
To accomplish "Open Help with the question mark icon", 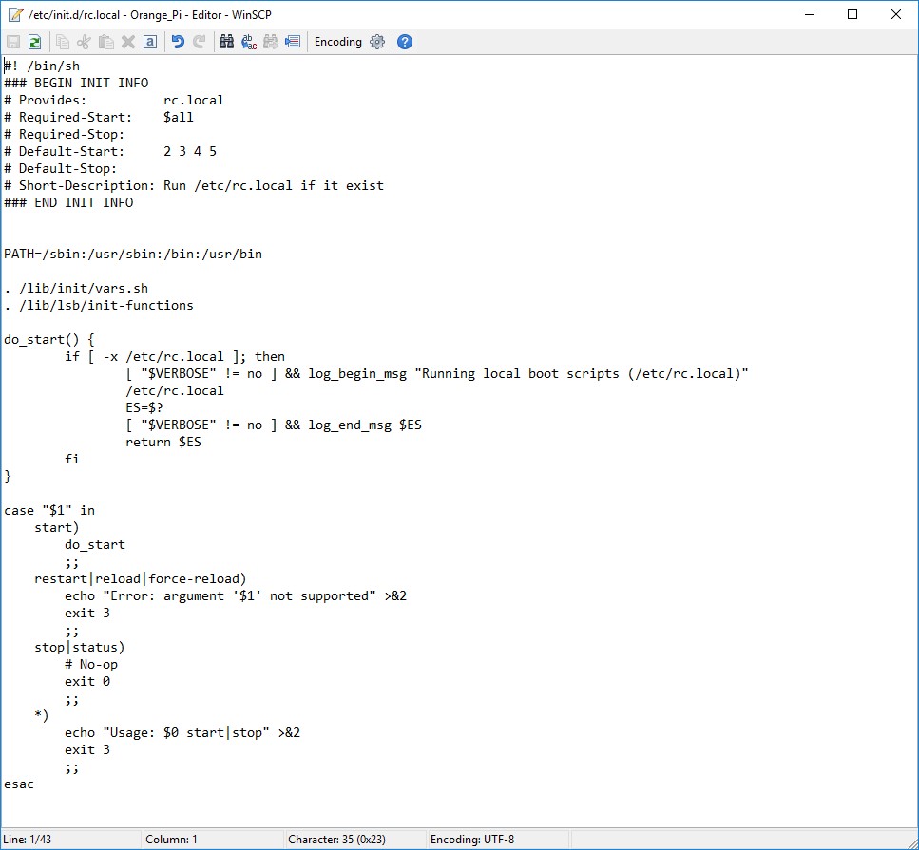I will [405, 42].
